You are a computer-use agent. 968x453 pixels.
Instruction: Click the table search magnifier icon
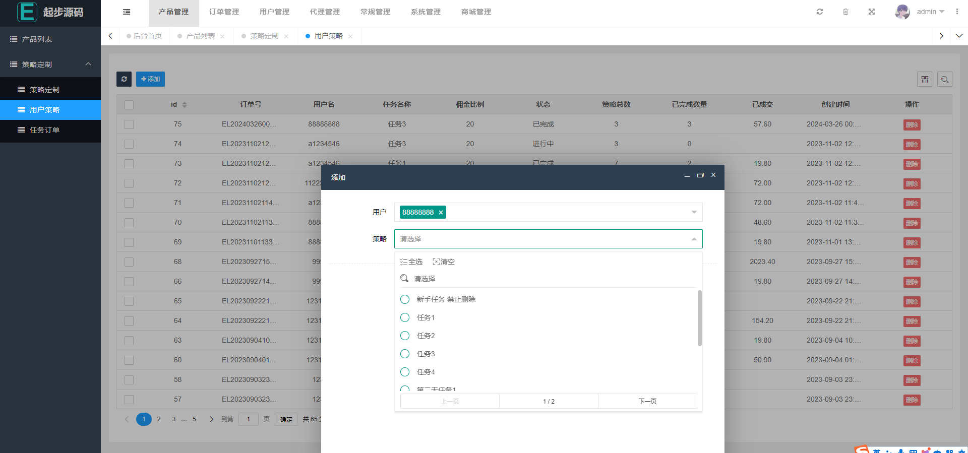pos(945,79)
